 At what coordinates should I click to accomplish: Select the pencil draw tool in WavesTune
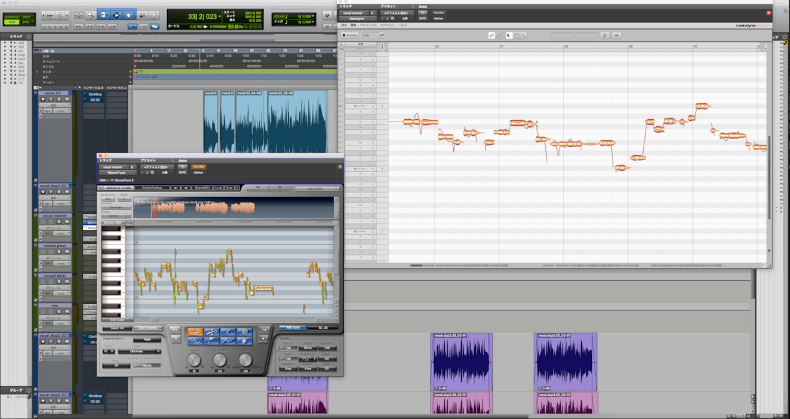[x=228, y=332]
